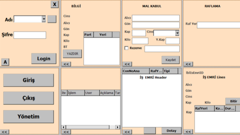Screen dimensions: 240x135
Task: Click the back arrows in MAL KABUL panel
Action: click(x=127, y=64)
